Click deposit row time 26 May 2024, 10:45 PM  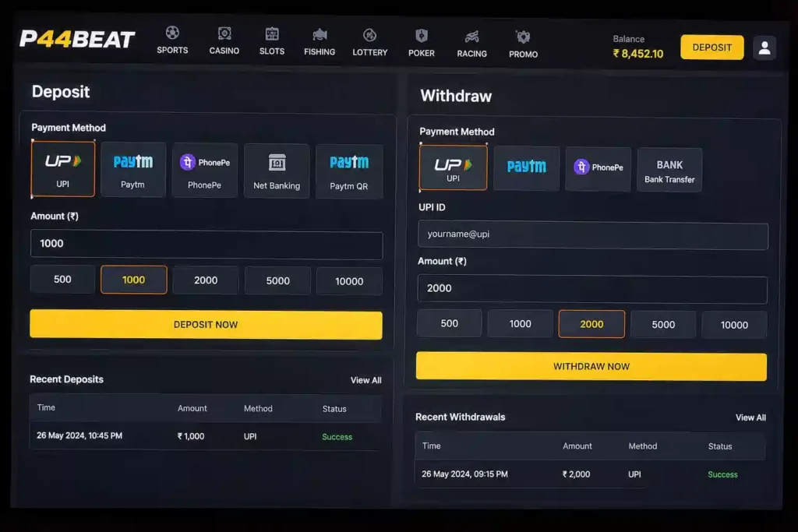[79, 436]
